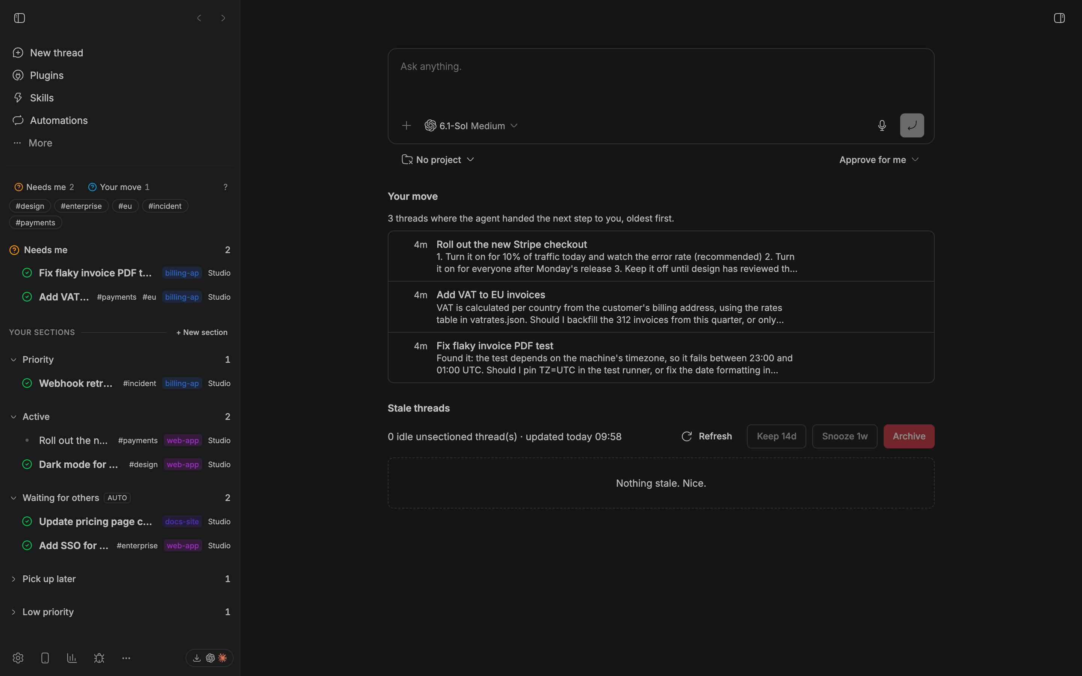
Task: Open Automations in the sidebar
Action: [x=50, y=120]
